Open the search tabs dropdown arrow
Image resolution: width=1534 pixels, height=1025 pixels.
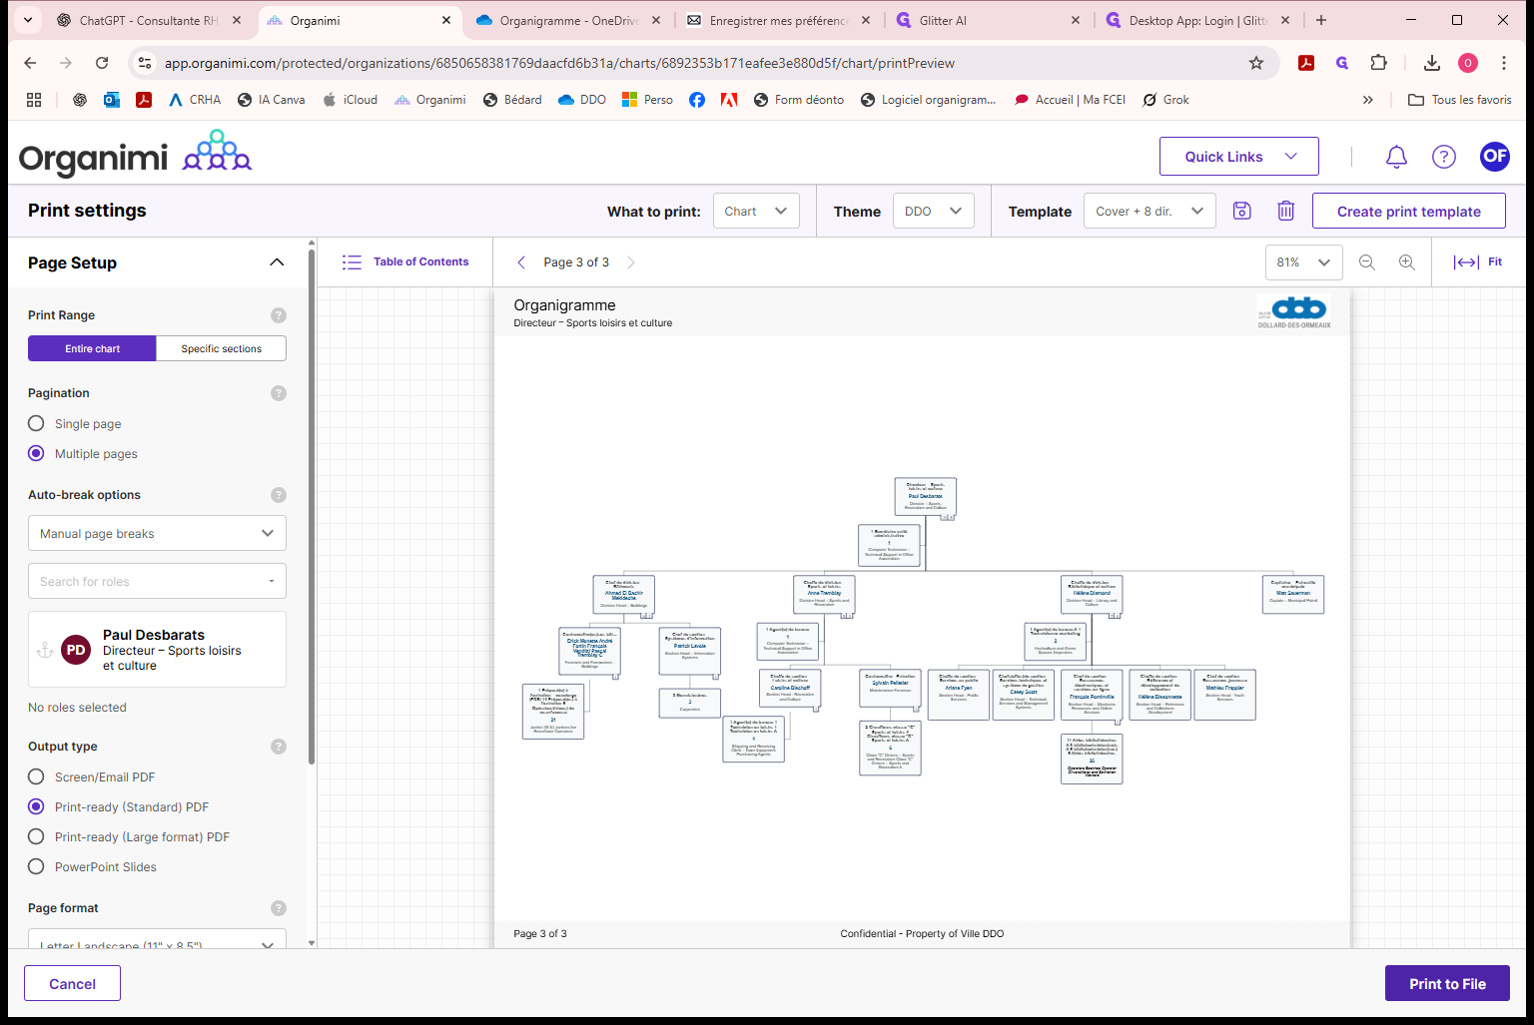pos(27,20)
